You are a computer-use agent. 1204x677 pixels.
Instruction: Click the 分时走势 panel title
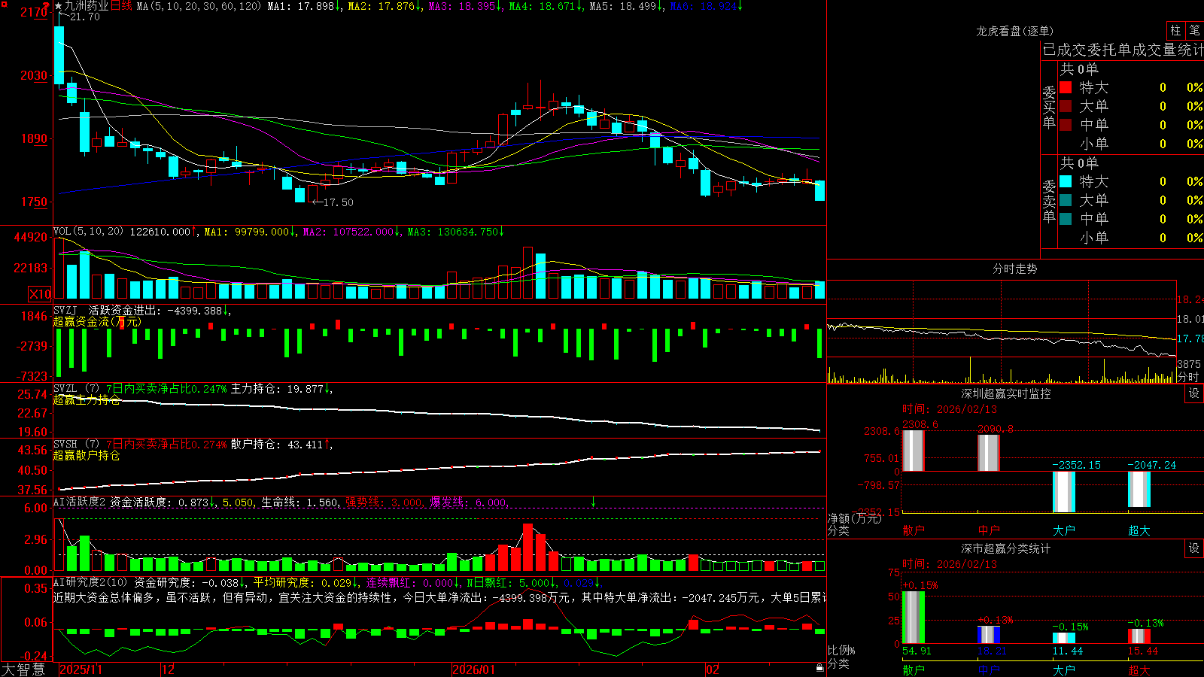pos(1014,269)
